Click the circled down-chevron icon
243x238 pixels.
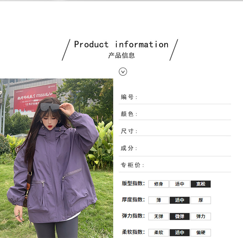click(123, 72)
